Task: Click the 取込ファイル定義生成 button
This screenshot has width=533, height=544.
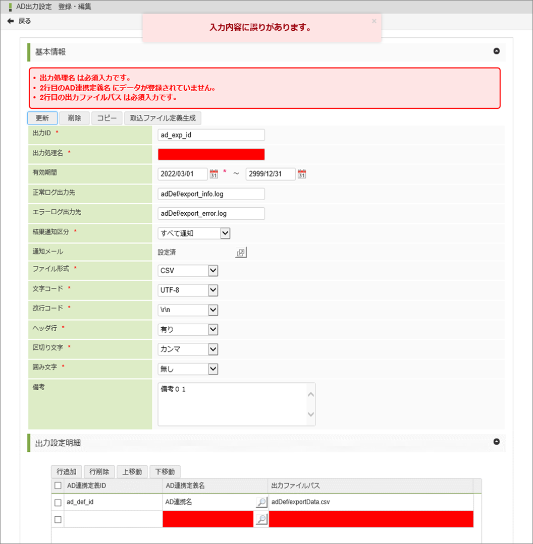Action: tap(163, 118)
